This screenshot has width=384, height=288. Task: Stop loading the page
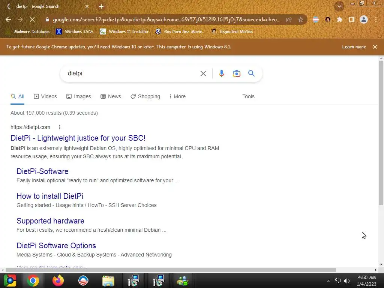32,20
